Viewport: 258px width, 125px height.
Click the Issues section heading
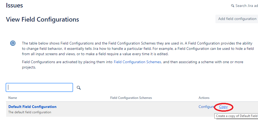tap(14, 5)
